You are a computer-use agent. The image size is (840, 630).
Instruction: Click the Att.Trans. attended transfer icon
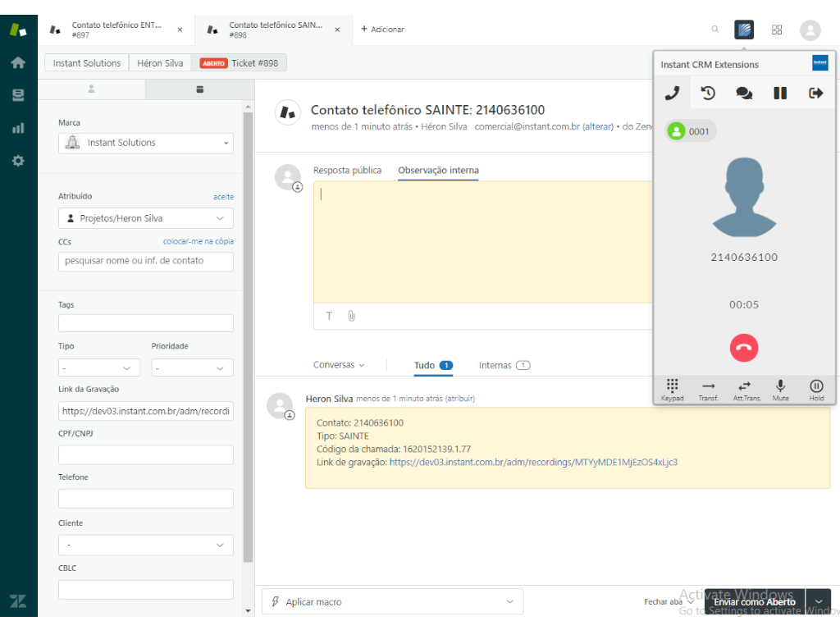coord(744,389)
